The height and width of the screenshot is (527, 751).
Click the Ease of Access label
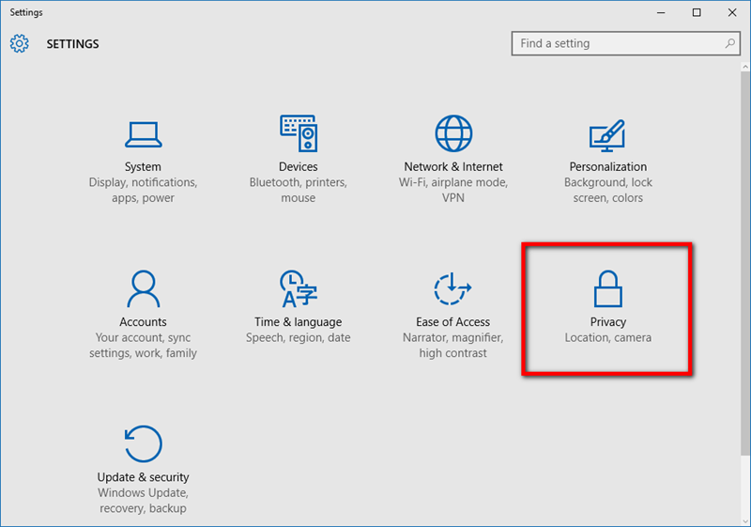(452, 322)
